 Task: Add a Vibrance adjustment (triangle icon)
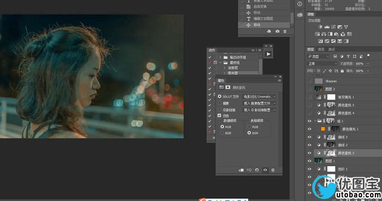[x=346, y=27]
